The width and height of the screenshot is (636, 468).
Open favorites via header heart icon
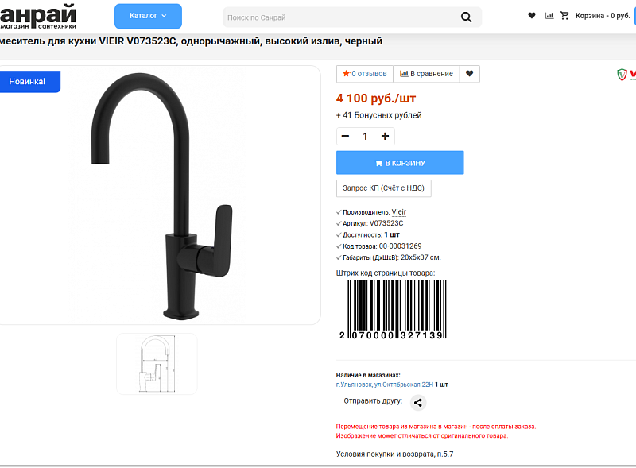click(531, 16)
